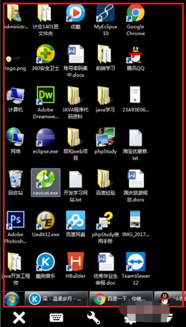The width and height of the screenshot is (186, 327).
Task: Show the on-screen keyboard
Action: 56,318
